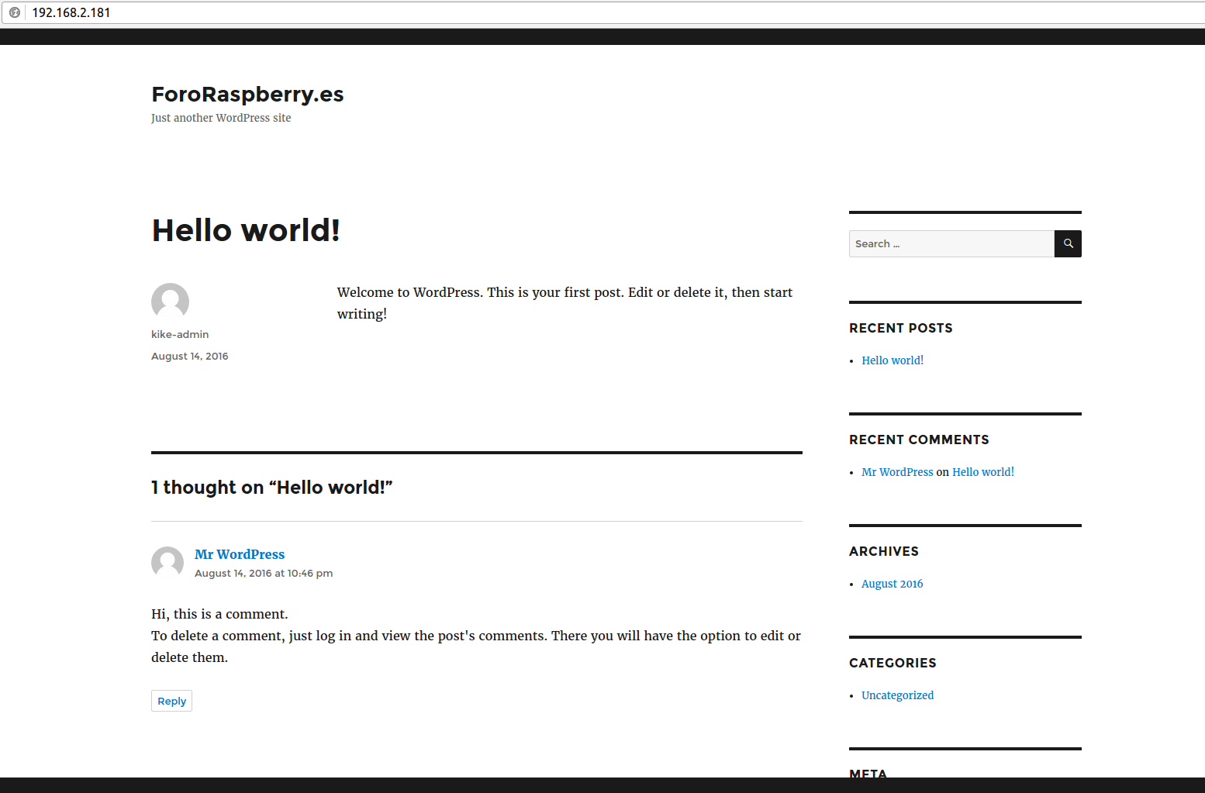This screenshot has height=793, width=1205.
Task: Click Mr WordPress commenter avatar
Action: point(167,562)
